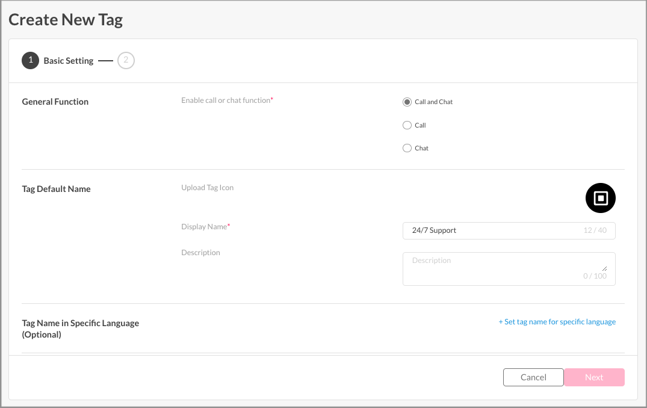Click the Create New Tag heading
The width and height of the screenshot is (647, 408).
[66, 20]
